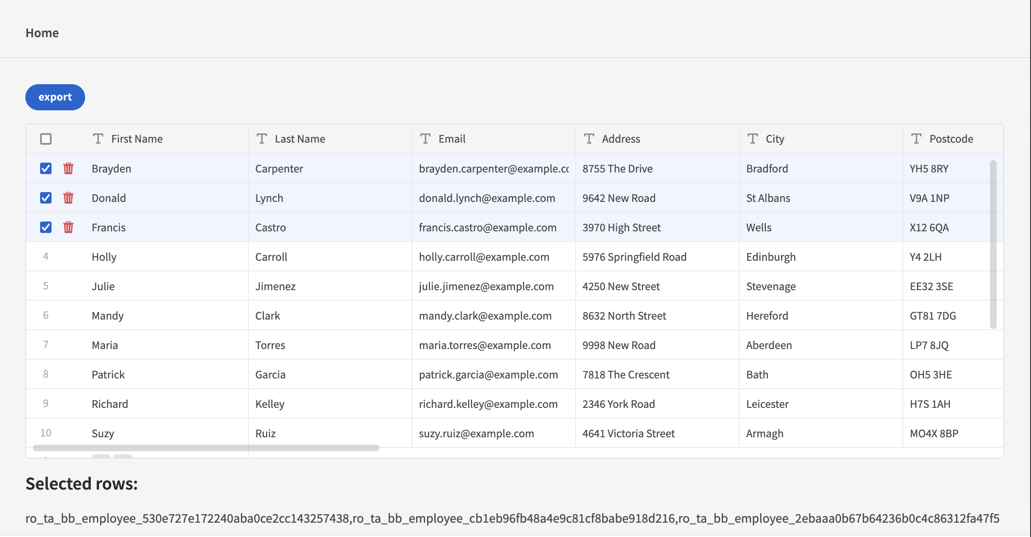Click the Email column type icon
The height and width of the screenshot is (537, 1031).
pos(425,138)
